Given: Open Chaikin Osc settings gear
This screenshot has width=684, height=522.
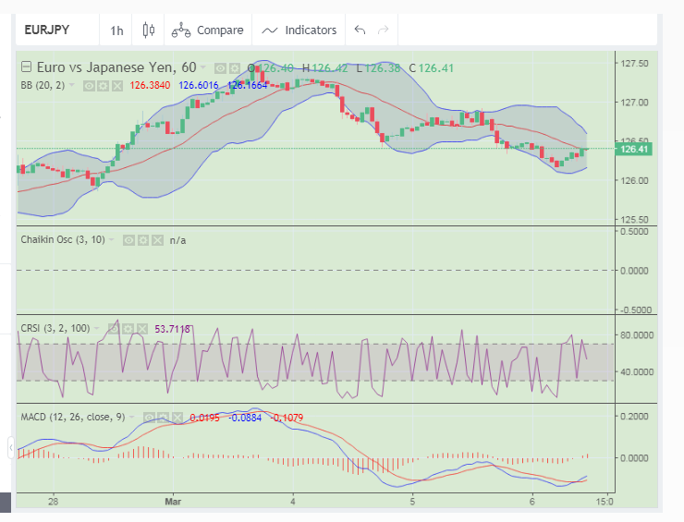Looking at the screenshot, I should click(143, 239).
